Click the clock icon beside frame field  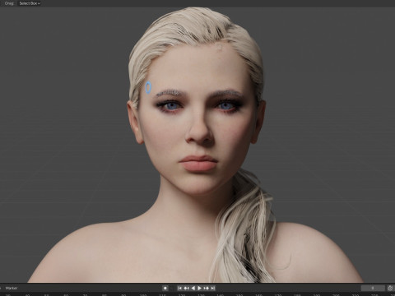click(390, 288)
